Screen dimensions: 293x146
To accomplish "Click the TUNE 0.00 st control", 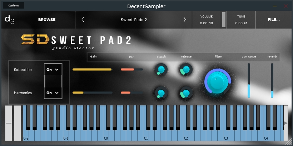I will tap(241, 20).
